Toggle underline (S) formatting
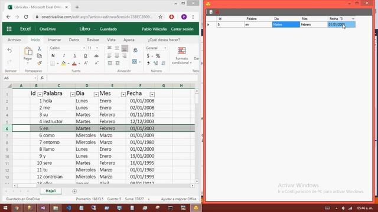Viewport: 378px width, 212px height. (x=74, y=56)
